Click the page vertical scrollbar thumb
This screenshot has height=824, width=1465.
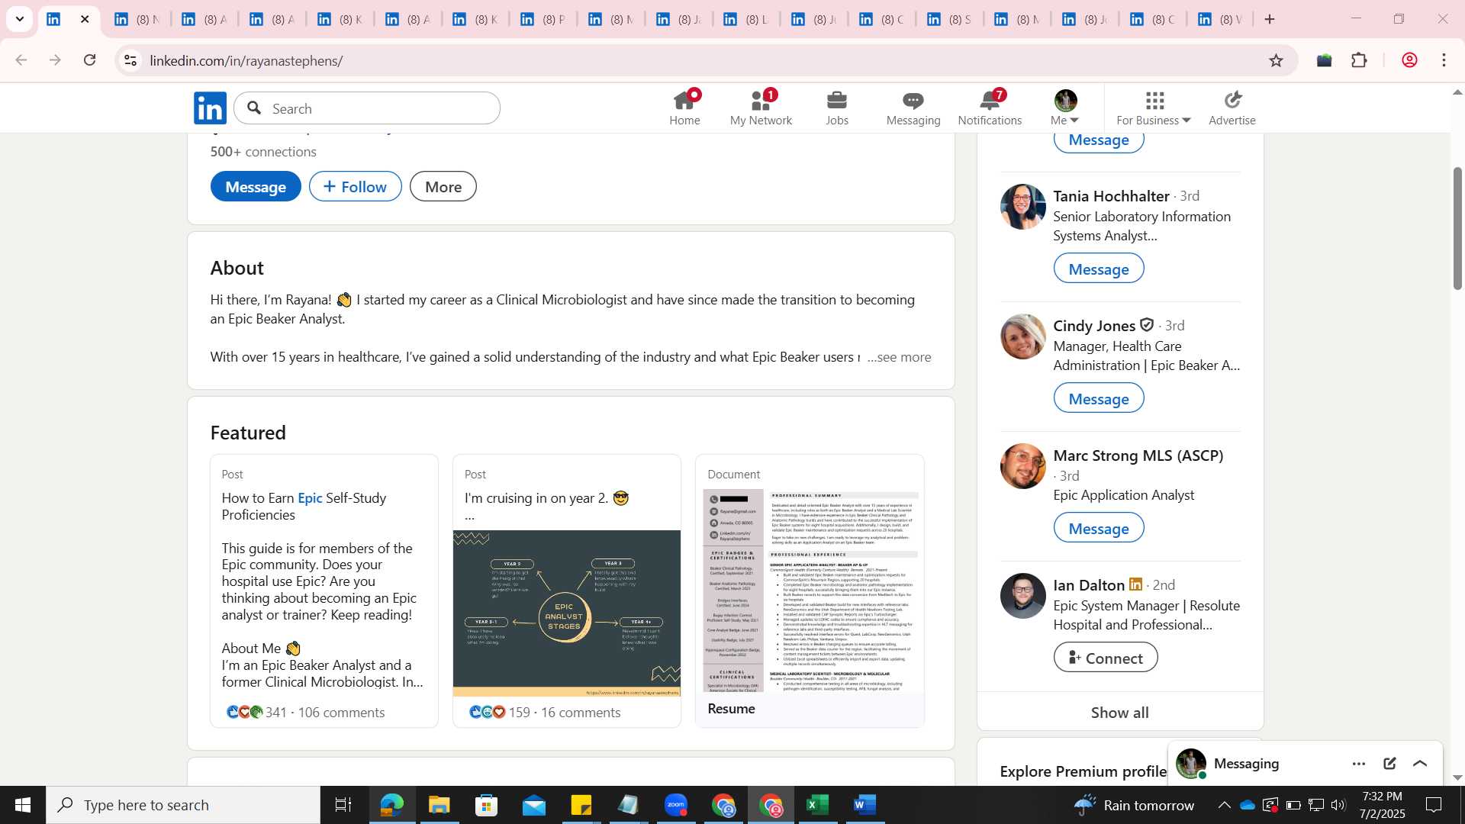pyautogui.click(x=1457, y=228)
